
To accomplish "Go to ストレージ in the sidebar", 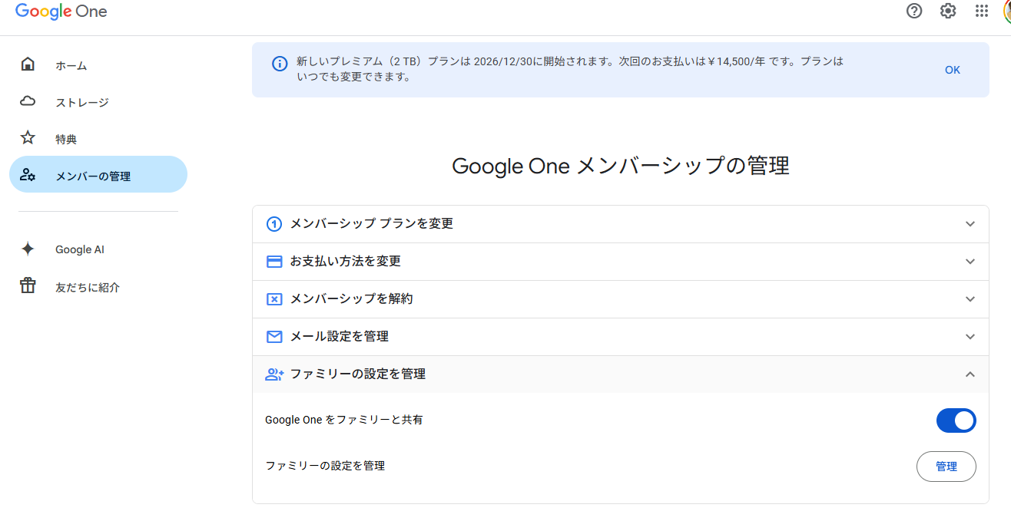I will tap(82, 102).
